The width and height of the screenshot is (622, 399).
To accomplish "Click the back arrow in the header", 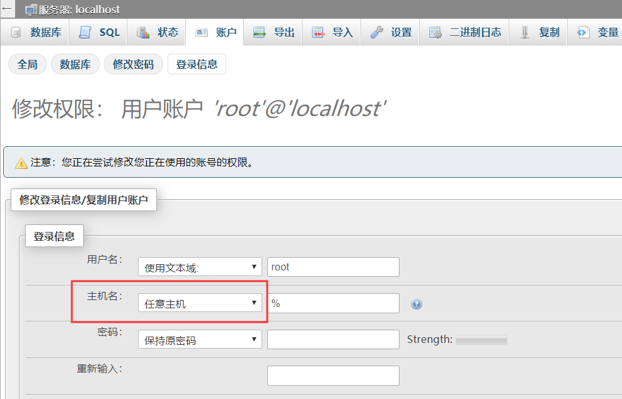I will [7, 8].
